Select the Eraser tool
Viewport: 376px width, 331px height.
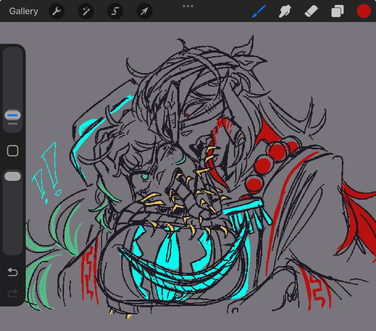click(x=311, y=11)
